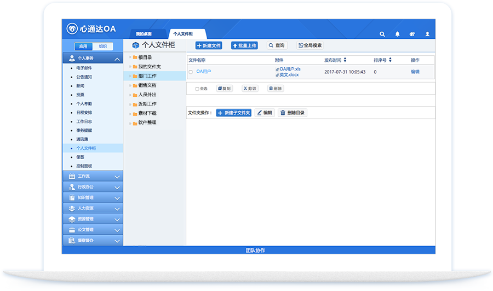Open the 英文.docx attachment

pyautogui.click(x=289, y=75)
